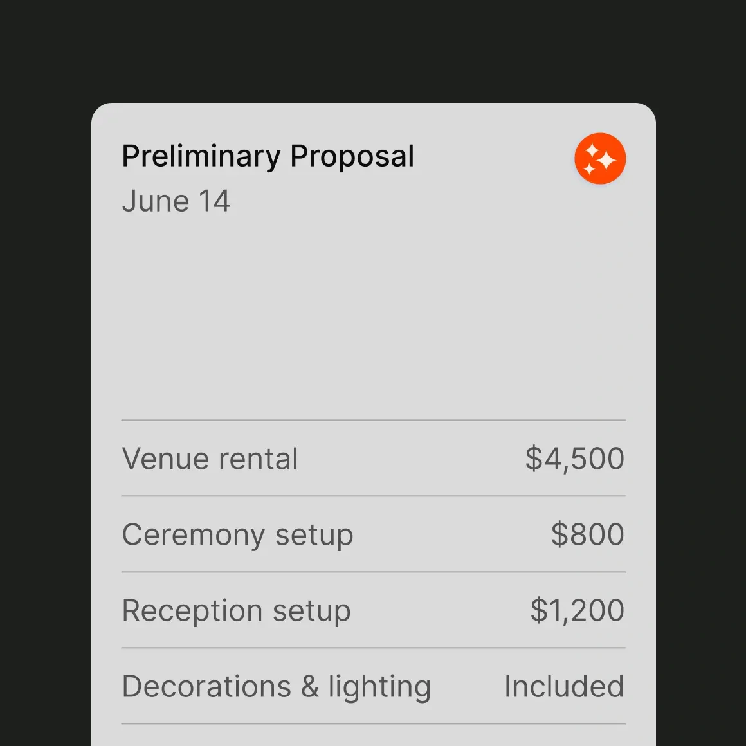Select the Reception setup entry
The width and height of the screenshot is (746, 746).
click(x=237, y=610)
